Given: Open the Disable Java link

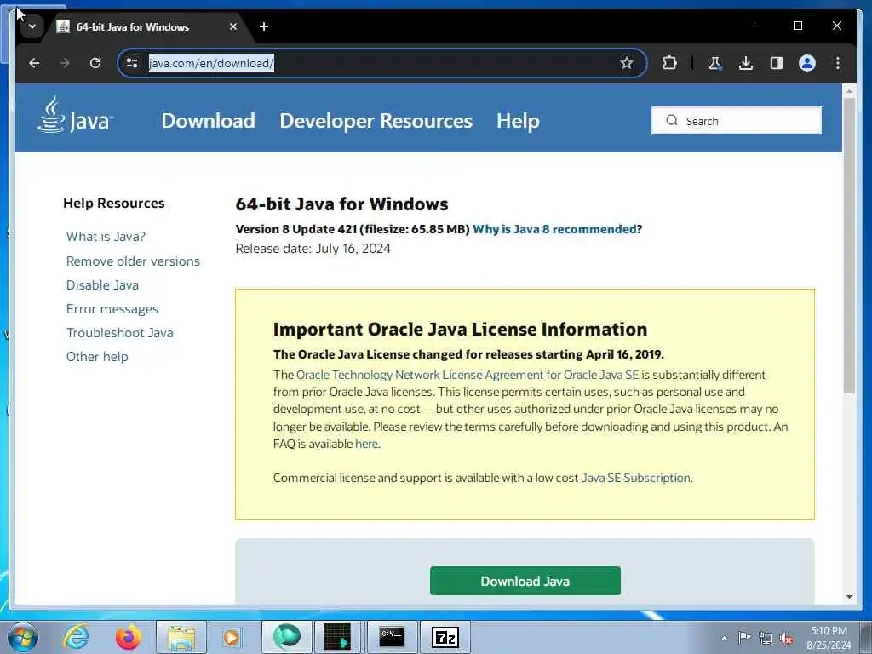Looking at the screenshot, I should (x=102, y=284).
